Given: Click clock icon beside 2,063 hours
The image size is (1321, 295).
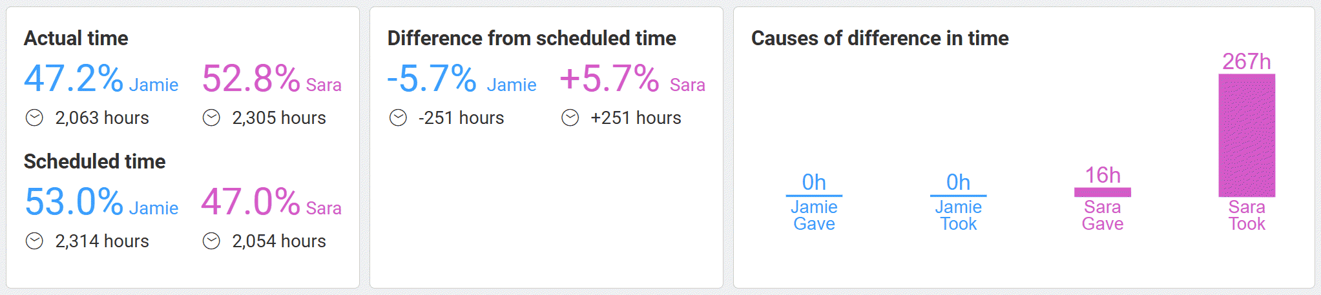Looking at the screenshot, I should [x=34, y=118].
